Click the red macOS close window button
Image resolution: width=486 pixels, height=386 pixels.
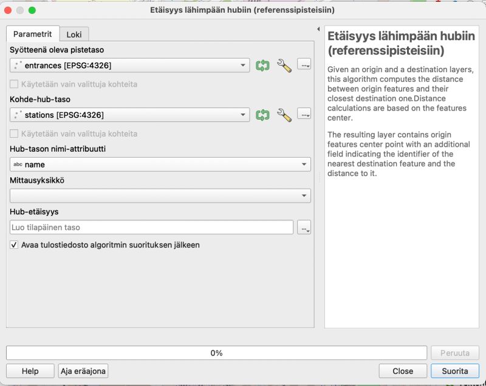(x=8, y=10)
